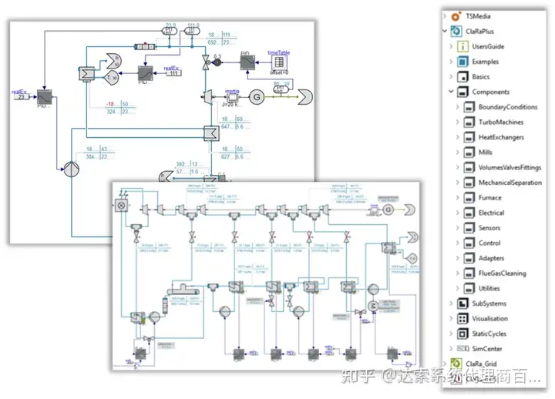Click the ClaRa_Grid library icon
The width and height of the screenshot is (555, 399).
pos(456,364)
